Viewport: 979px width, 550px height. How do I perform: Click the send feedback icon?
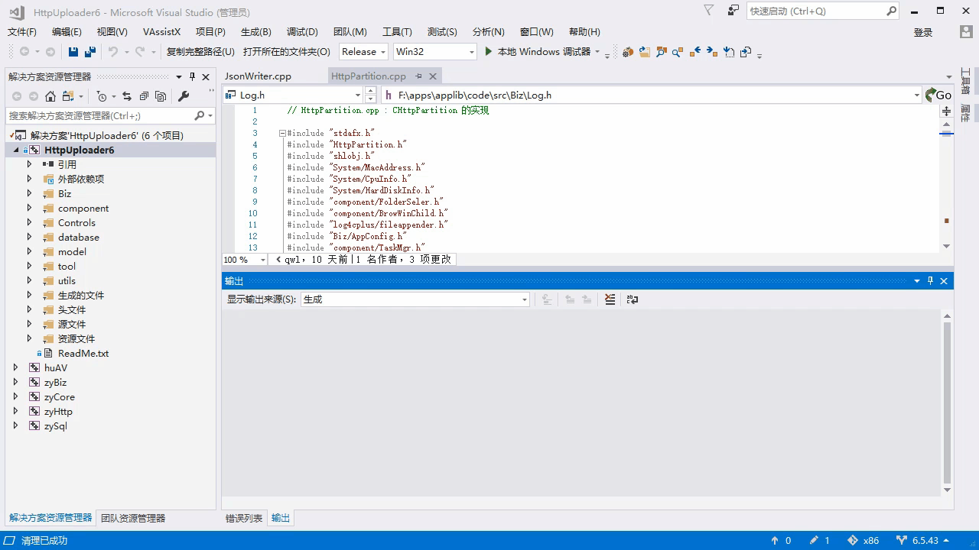pos(733,11)
